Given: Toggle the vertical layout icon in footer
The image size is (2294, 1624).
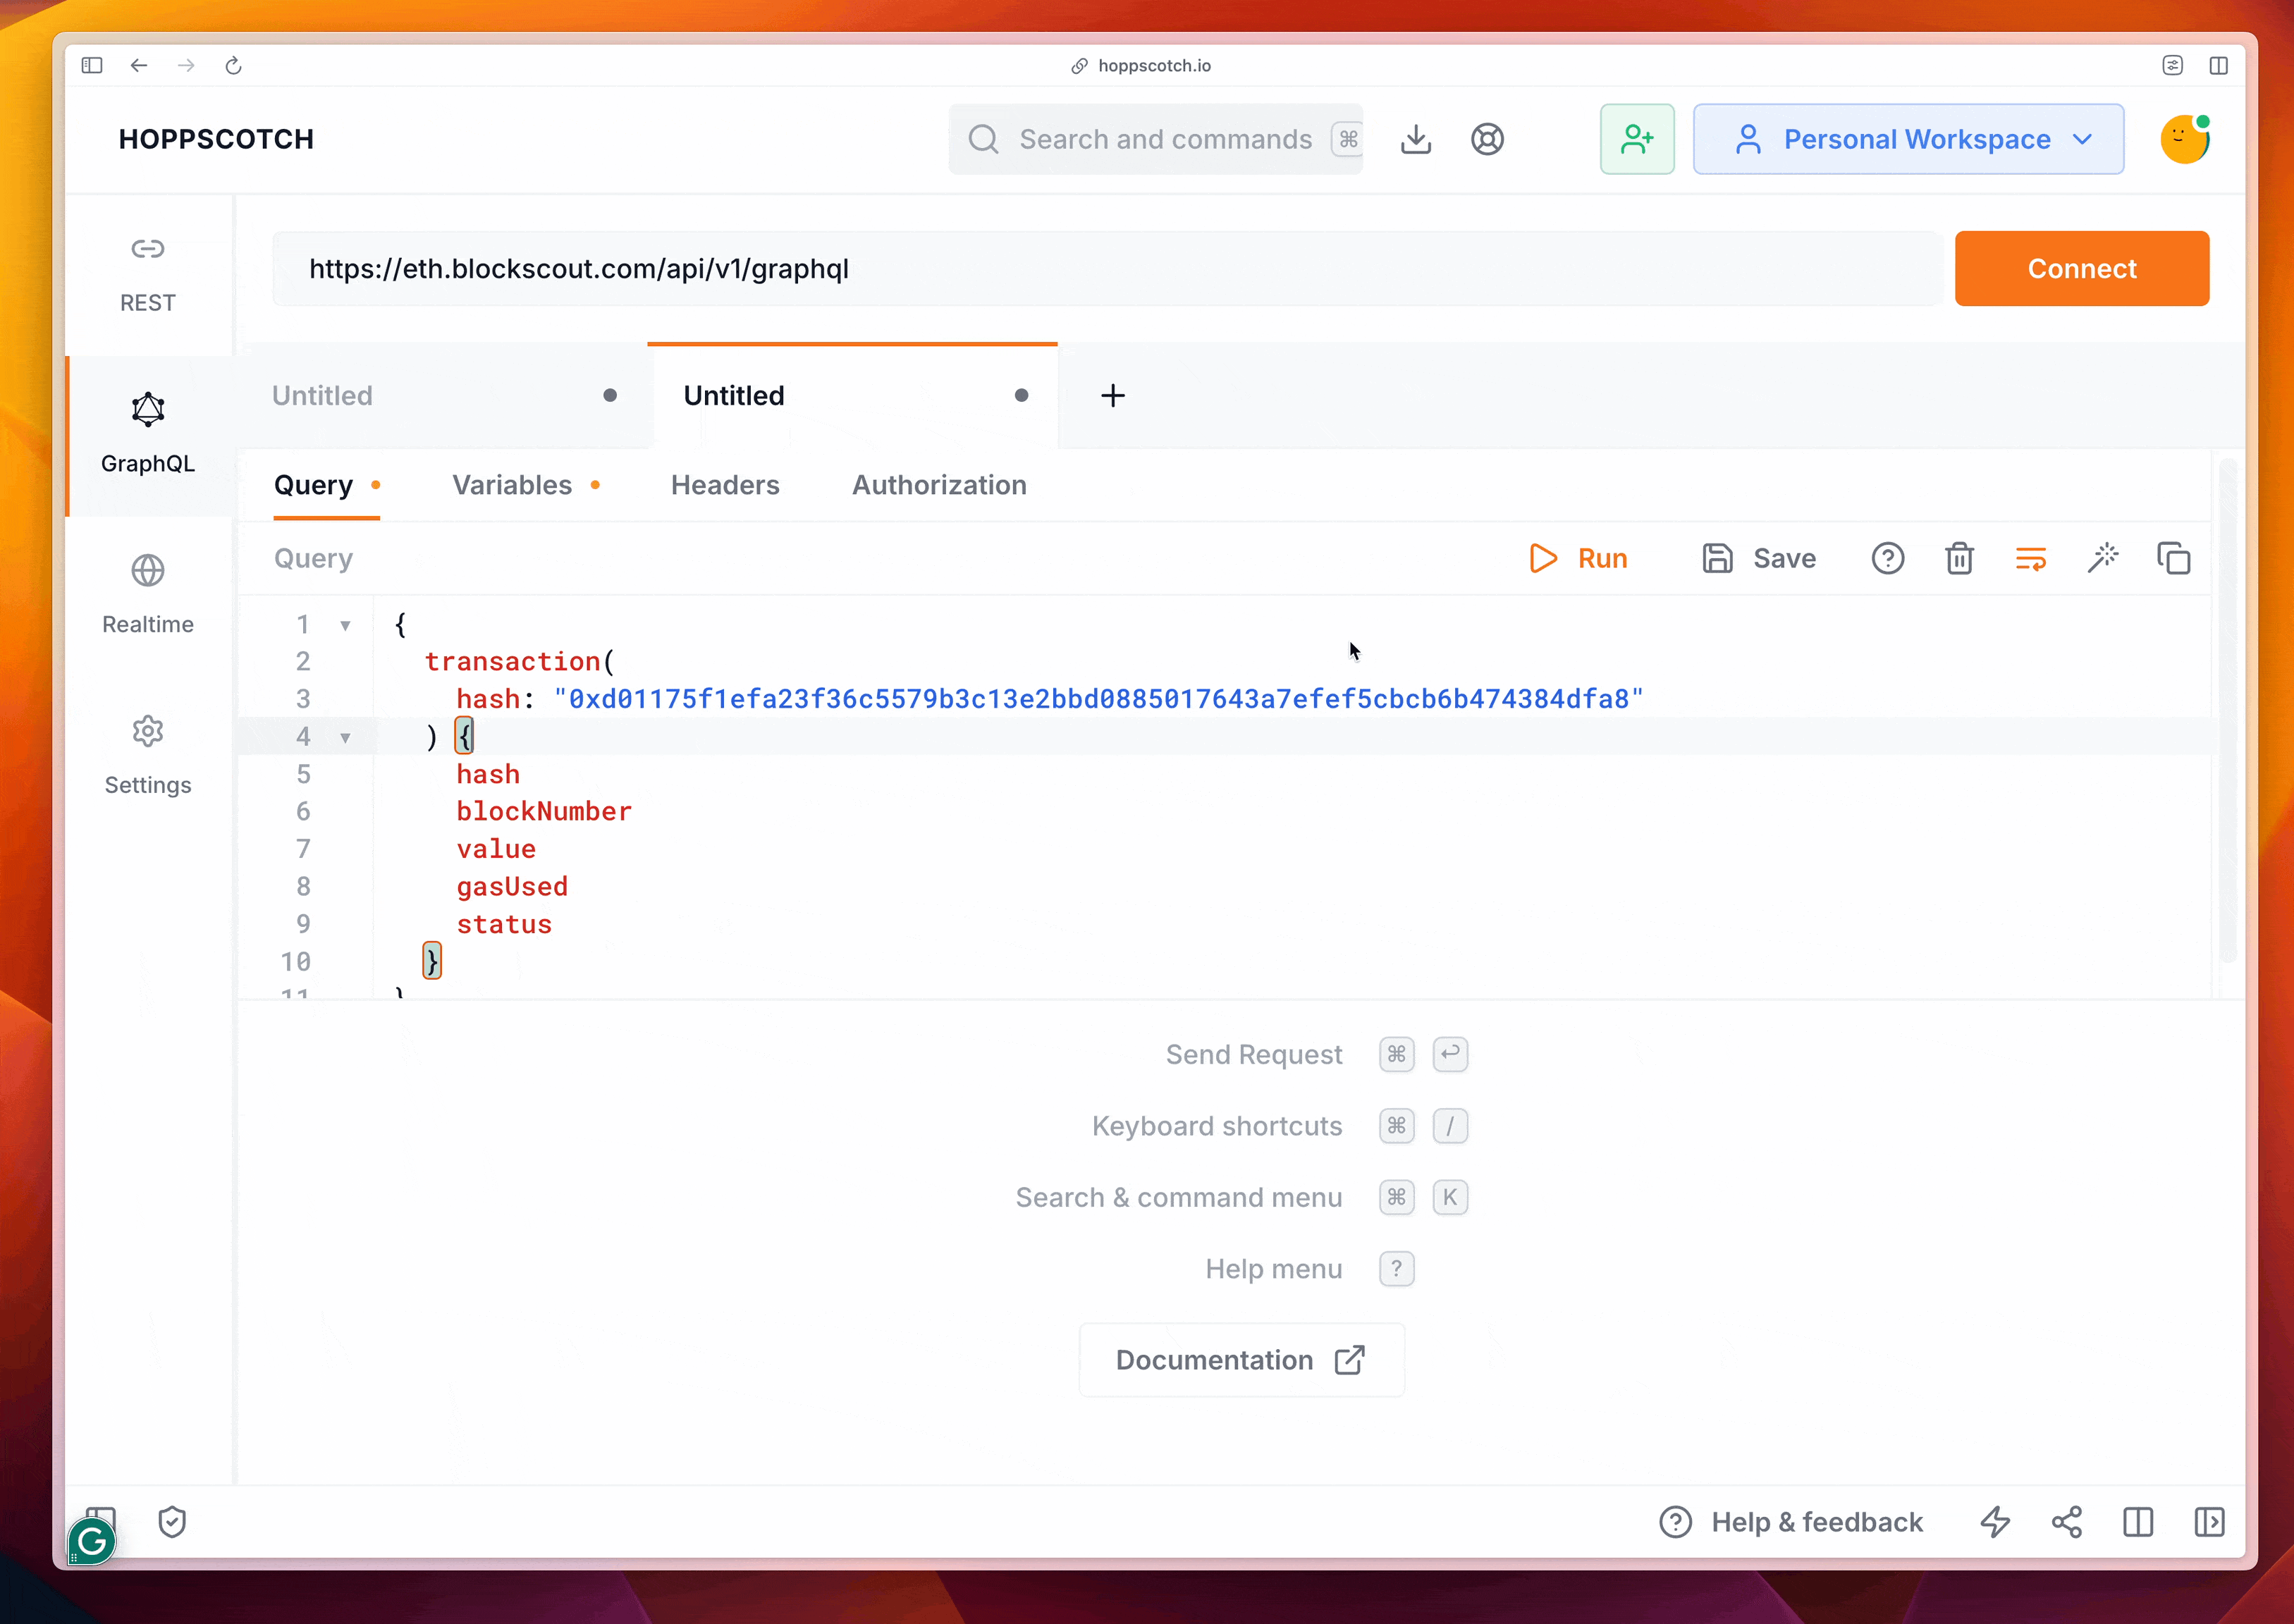Looking at the screenshot, I should pos(2137,1521).
